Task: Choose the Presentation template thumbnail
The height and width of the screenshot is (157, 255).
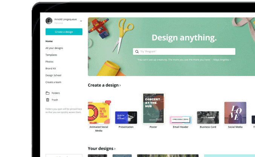Action: (126, 117)
